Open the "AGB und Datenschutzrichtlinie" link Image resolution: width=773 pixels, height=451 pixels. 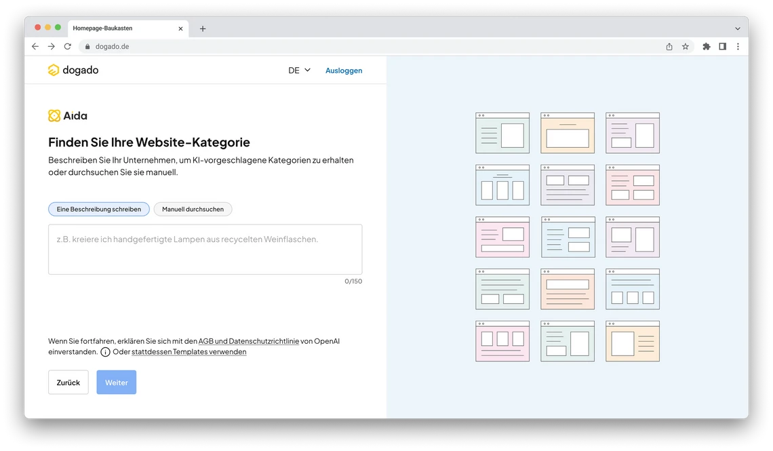[247, 341]
